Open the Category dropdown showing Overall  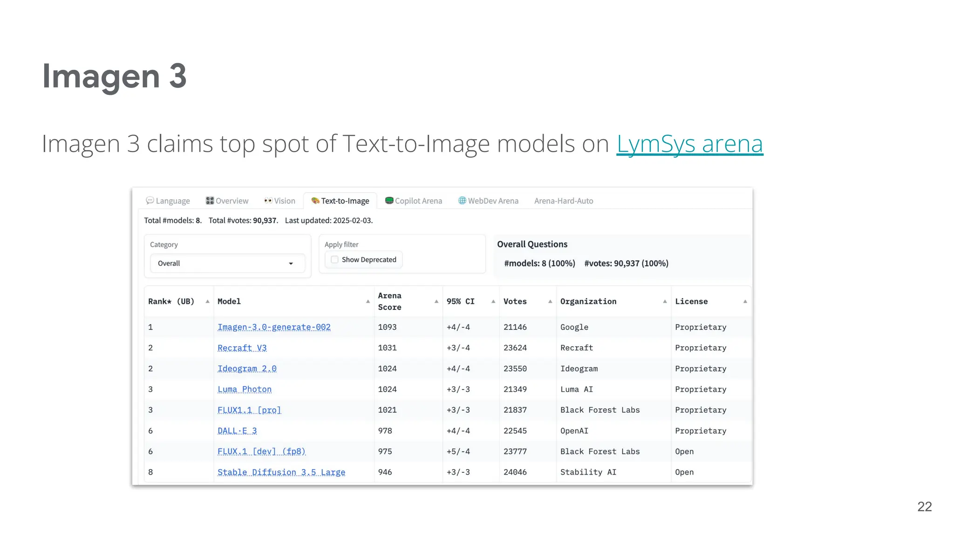[227, 263]
